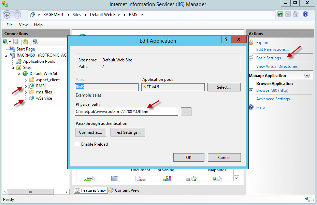
Task: Click Default Web Site in breadcrumb
Action: (105, 15)
